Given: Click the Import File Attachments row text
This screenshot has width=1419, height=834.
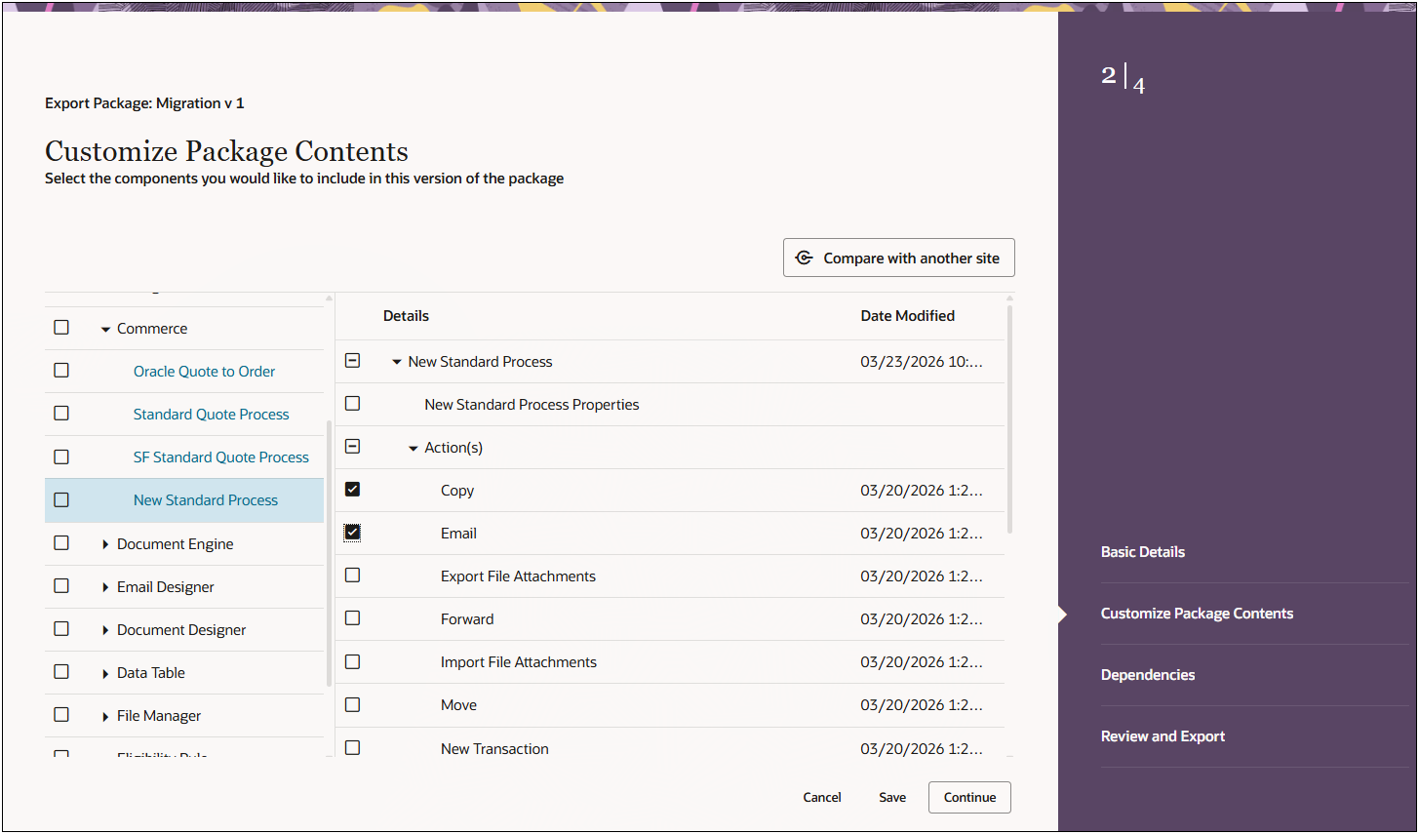Looking at the screenshot, I should [x=519, y=661].
